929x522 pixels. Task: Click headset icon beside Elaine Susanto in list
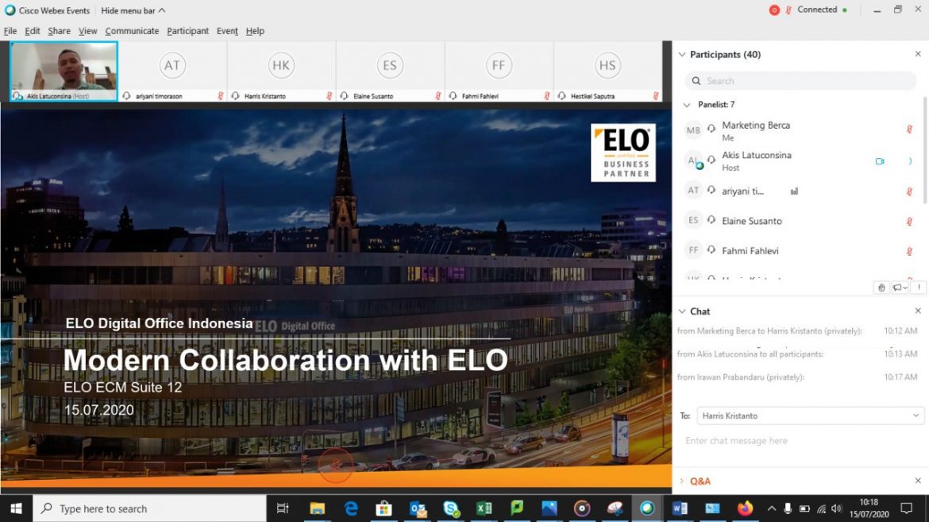[x=711, y=220]
